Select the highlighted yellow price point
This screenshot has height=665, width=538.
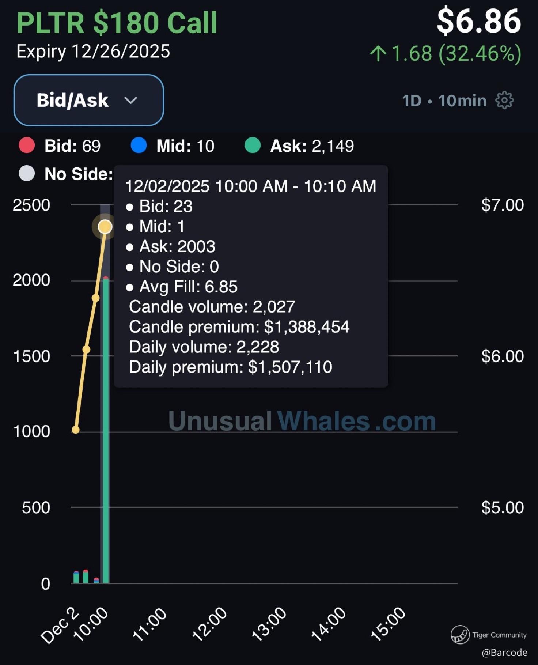pyautogui.click(x=105, y=227)
